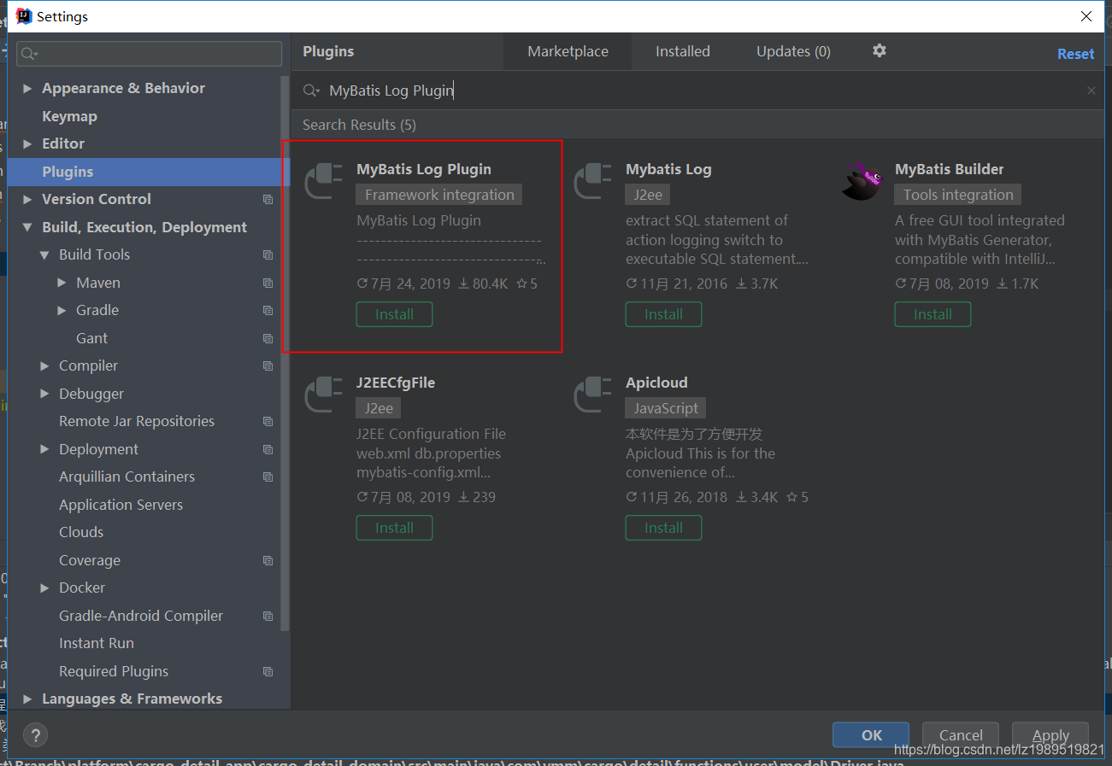This screenshot has width=1112, height=766.
Task: Close the Settings dialog window
Action: point(1086,16)
